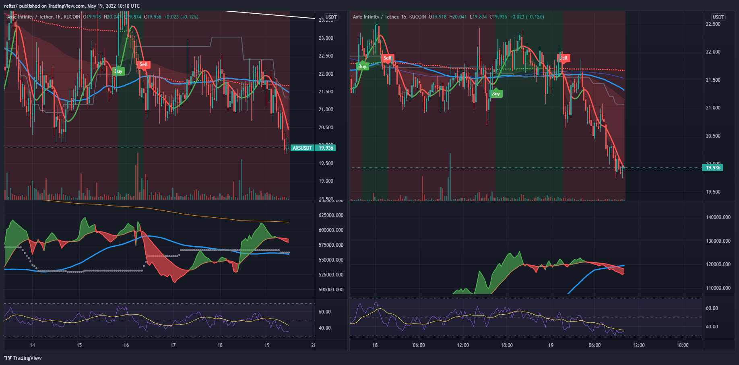The image size is (739, 365).
Task: Click 140000.000 on the 15-minute indicator scale
Action: pyautogui.click(x=718, y=217)
